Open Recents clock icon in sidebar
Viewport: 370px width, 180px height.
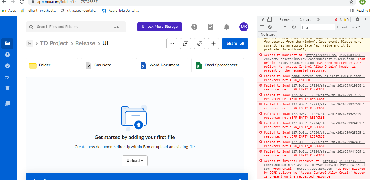click(x=8, y=55)
